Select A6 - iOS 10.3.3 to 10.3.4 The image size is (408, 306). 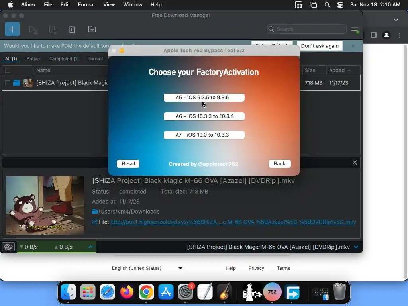[204, 116]
